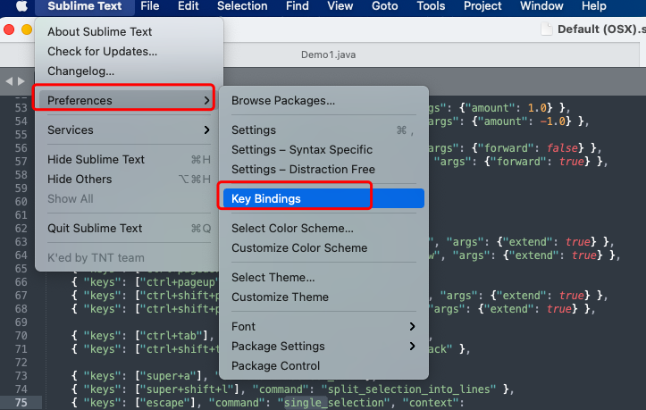Open Settings from Preferences submenu

[x=323, y=130]
